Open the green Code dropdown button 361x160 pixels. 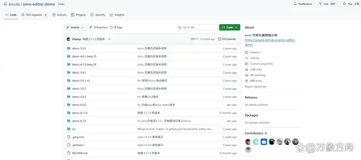tap(230, 27)
